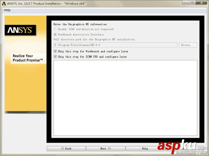This screenshot has height=156, width=209.
Task: Go to previous step with Back button
Action: 66,148
